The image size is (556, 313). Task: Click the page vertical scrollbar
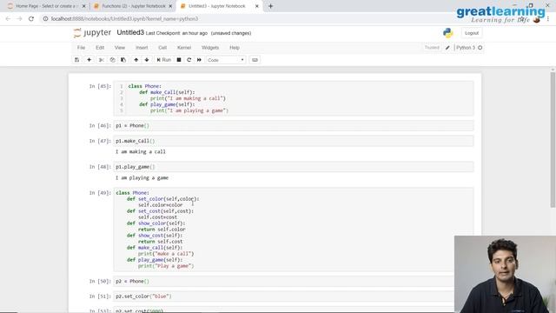click(553, 140)
